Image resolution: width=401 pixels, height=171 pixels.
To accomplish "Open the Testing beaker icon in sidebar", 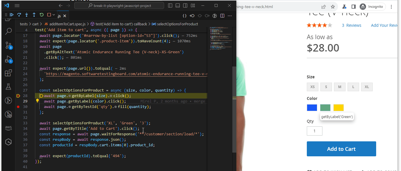I will click(x=8, y=86).
